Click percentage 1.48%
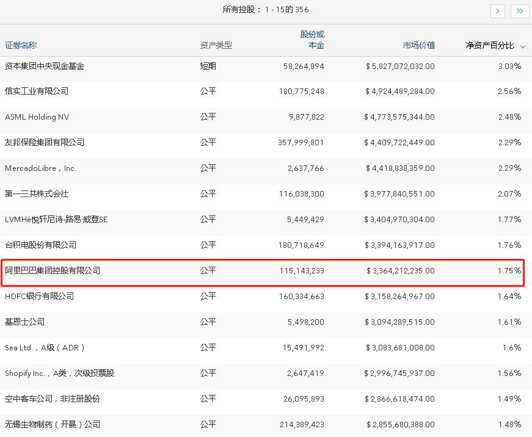The height and width of the screenshot is (437, 532). [x=509, y=424]
